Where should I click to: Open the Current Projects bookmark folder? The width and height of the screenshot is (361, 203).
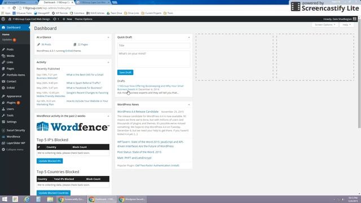coord(152,13)
